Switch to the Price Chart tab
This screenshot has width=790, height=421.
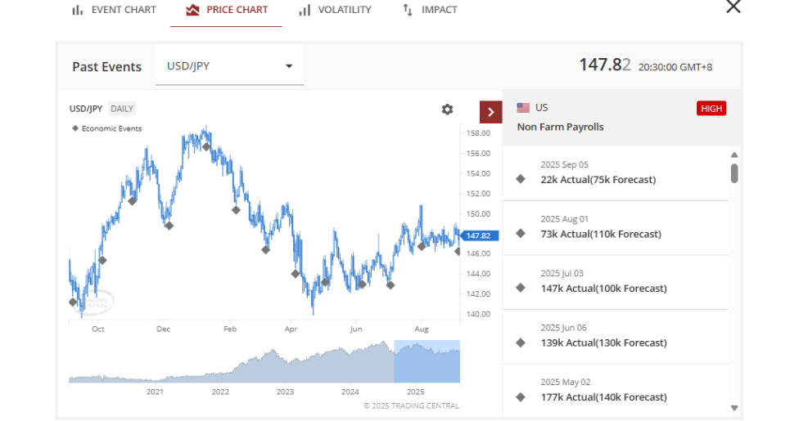226,10
